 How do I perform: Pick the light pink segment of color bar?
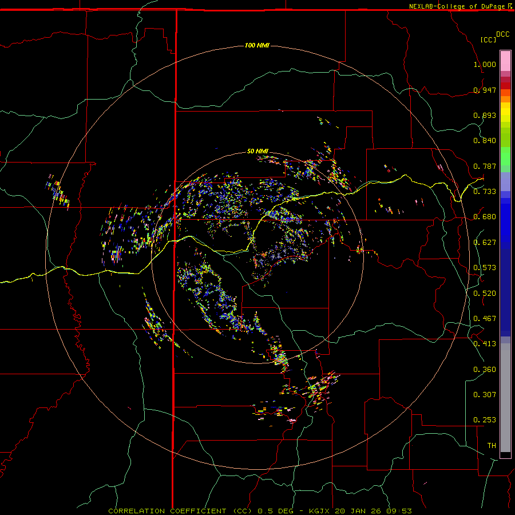tap(505, 61)
